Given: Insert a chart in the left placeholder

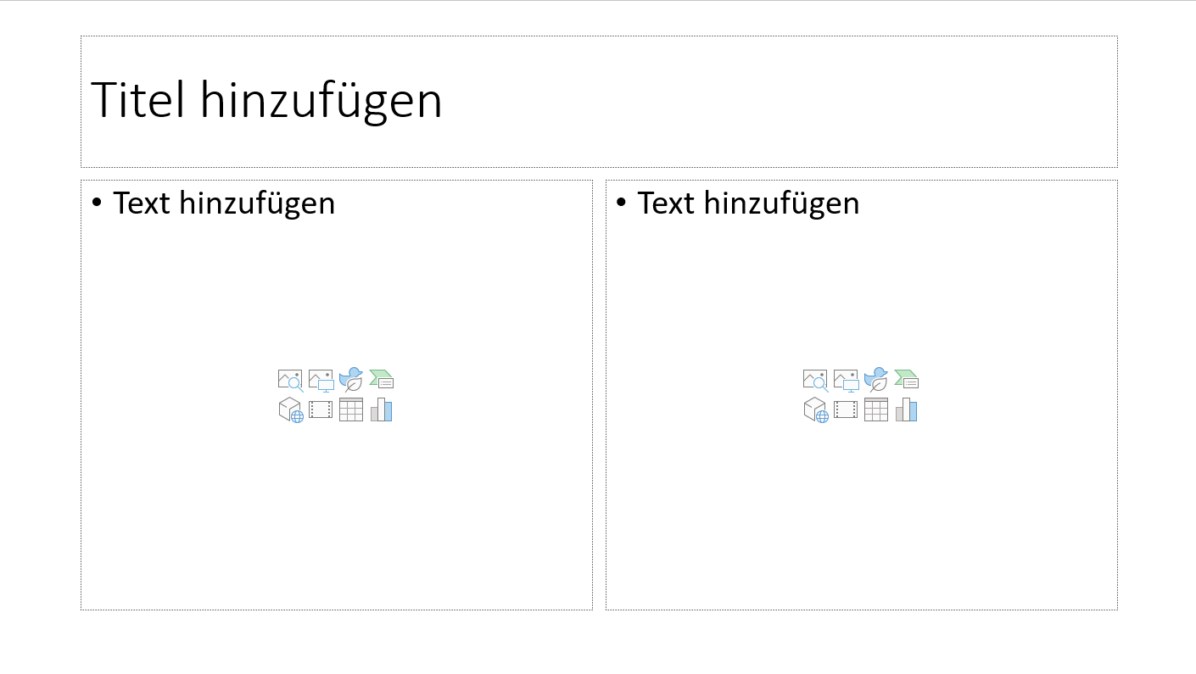Looking at the screenshot, I should 381,409.
